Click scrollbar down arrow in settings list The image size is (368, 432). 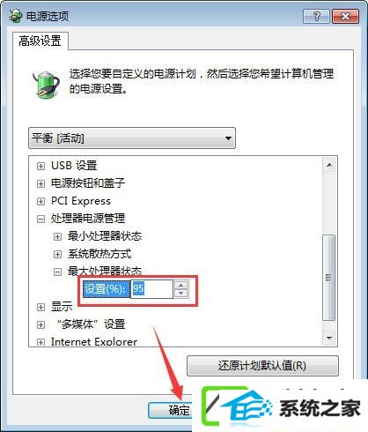(x=329, y=338)
